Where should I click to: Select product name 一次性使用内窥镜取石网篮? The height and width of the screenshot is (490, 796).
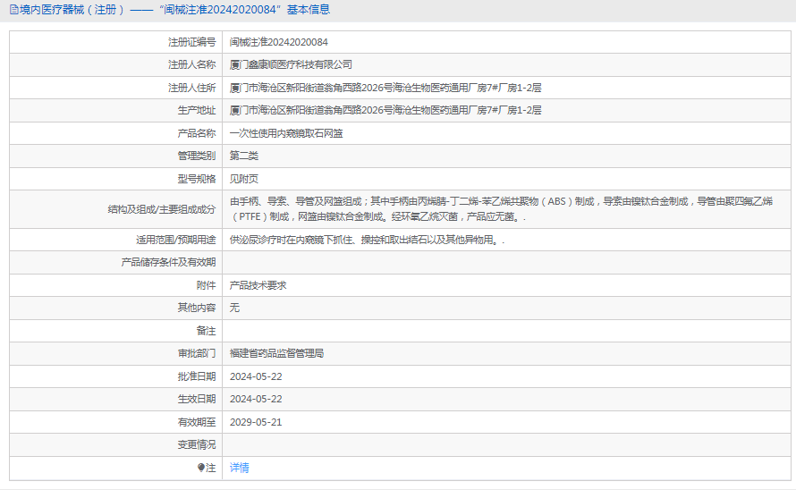click(x=286, y=133)
